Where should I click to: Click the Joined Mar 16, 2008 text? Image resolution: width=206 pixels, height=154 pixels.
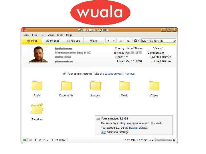tap(129, 61)
